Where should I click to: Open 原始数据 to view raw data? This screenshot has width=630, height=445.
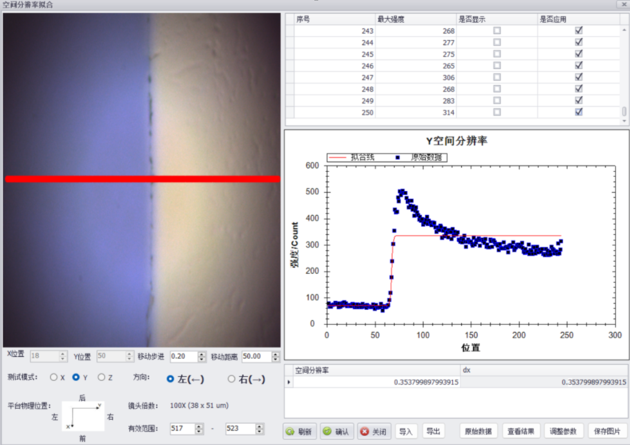pyautogui.click(x=479, y=431)
